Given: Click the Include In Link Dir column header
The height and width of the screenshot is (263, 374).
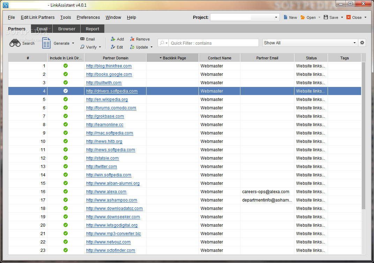Looking at the screenshot, I should [x=66, y=58].
